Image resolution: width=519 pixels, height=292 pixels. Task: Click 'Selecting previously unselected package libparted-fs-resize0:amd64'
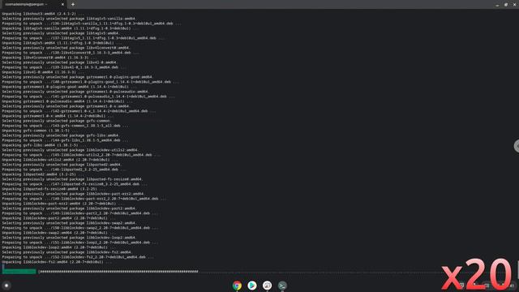point(72,179)
